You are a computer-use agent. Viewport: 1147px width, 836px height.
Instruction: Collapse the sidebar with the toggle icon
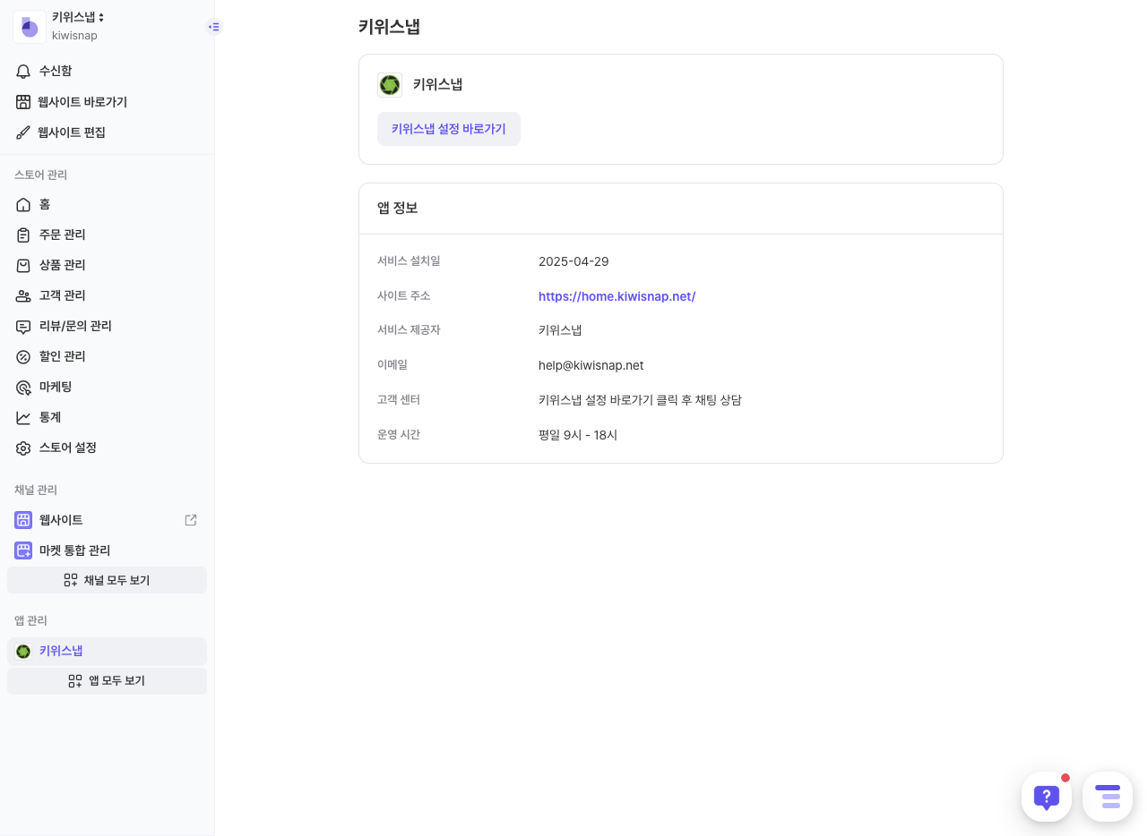coord(213,27)
